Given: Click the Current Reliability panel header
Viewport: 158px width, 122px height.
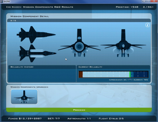Looking at the screenshot, I should click(x=113, y=67).
